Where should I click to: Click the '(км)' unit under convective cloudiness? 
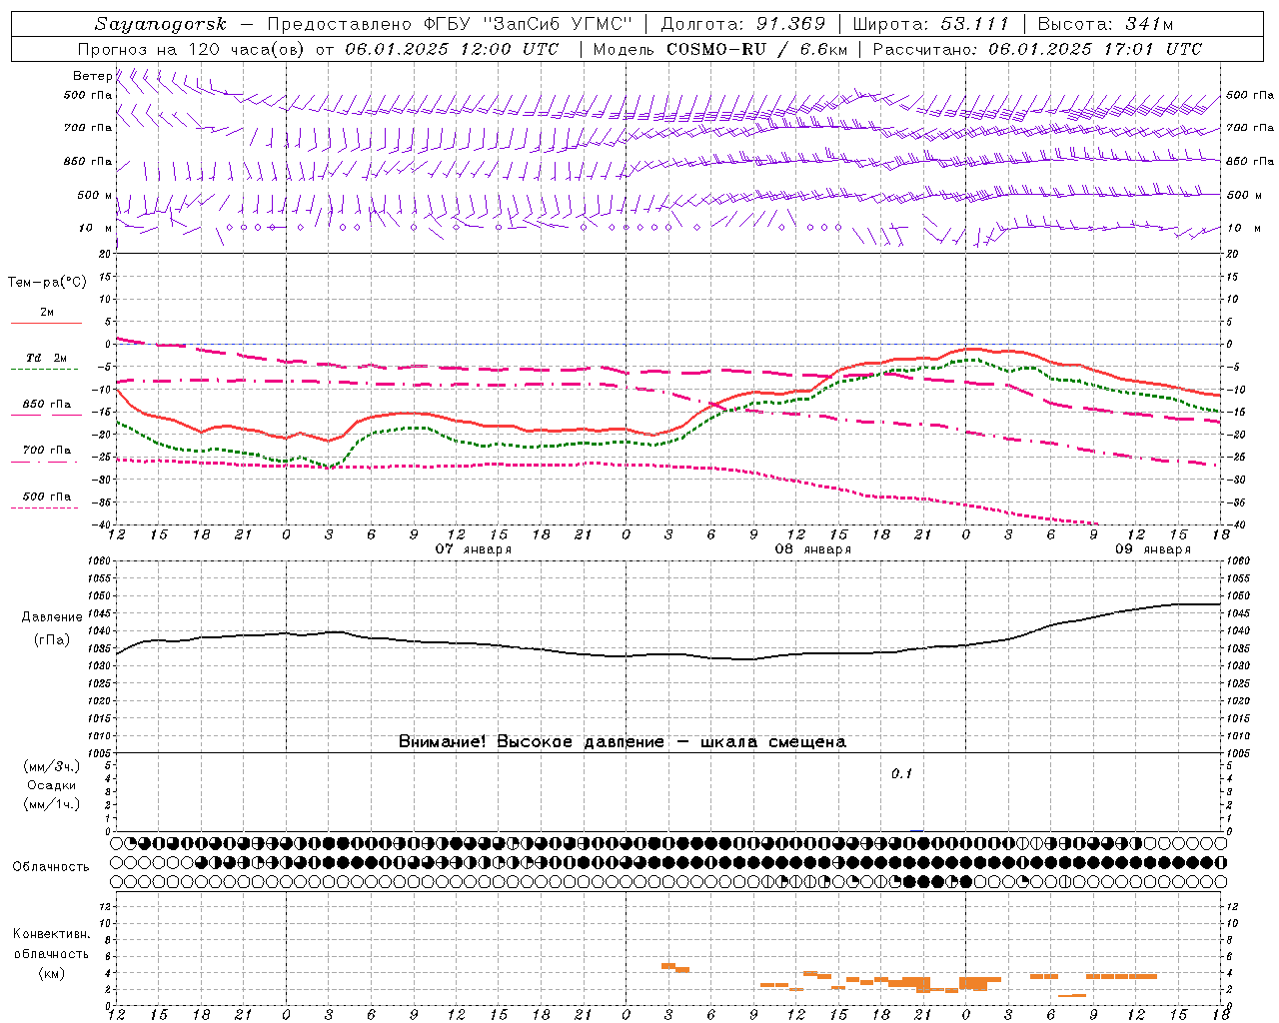point(51,974)
